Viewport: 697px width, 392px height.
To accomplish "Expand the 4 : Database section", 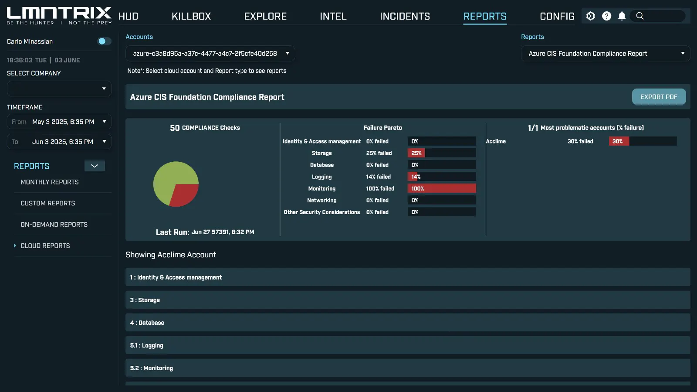I will coord(408,323).
